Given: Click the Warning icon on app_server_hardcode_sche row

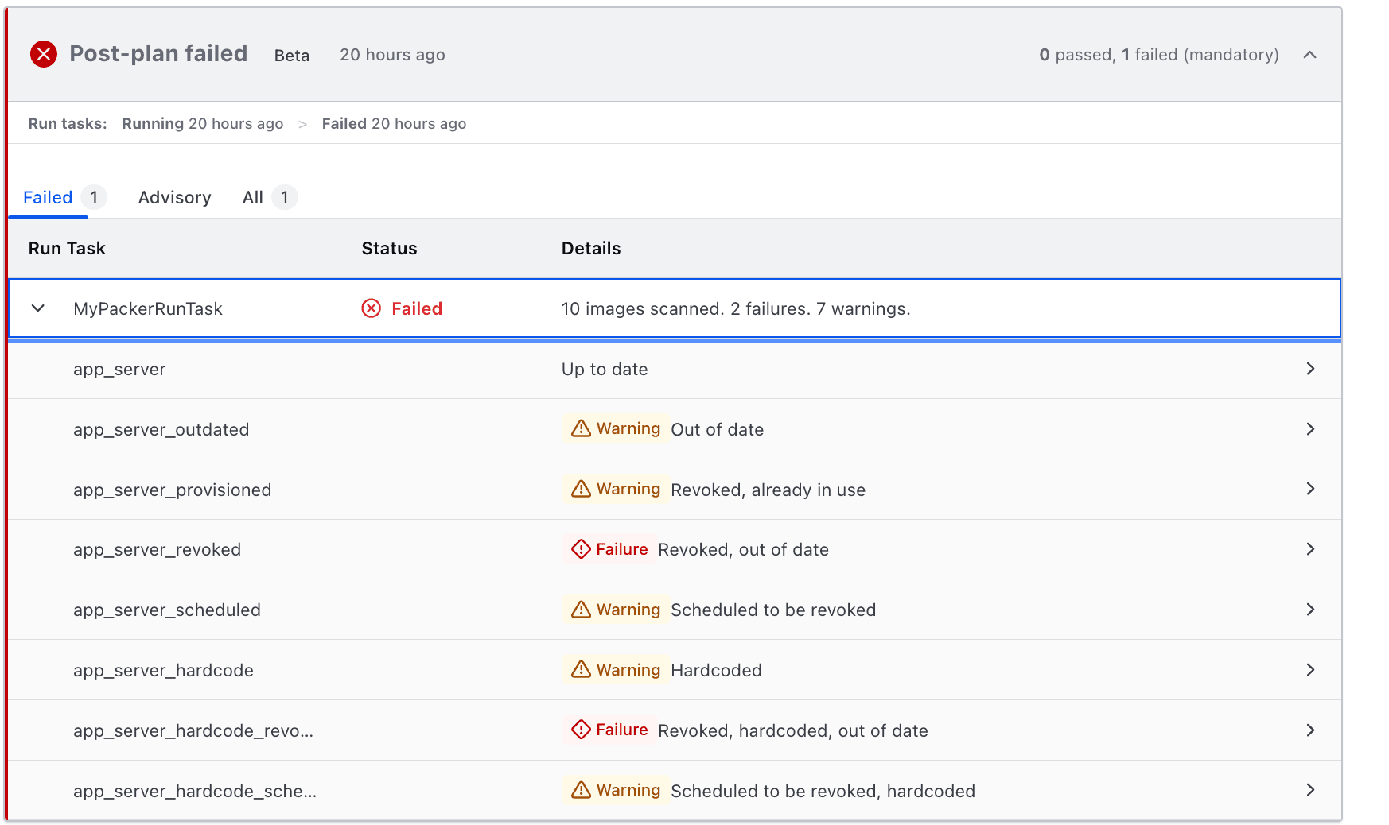Looking at the screenshot, I should [x=582, y=790].
